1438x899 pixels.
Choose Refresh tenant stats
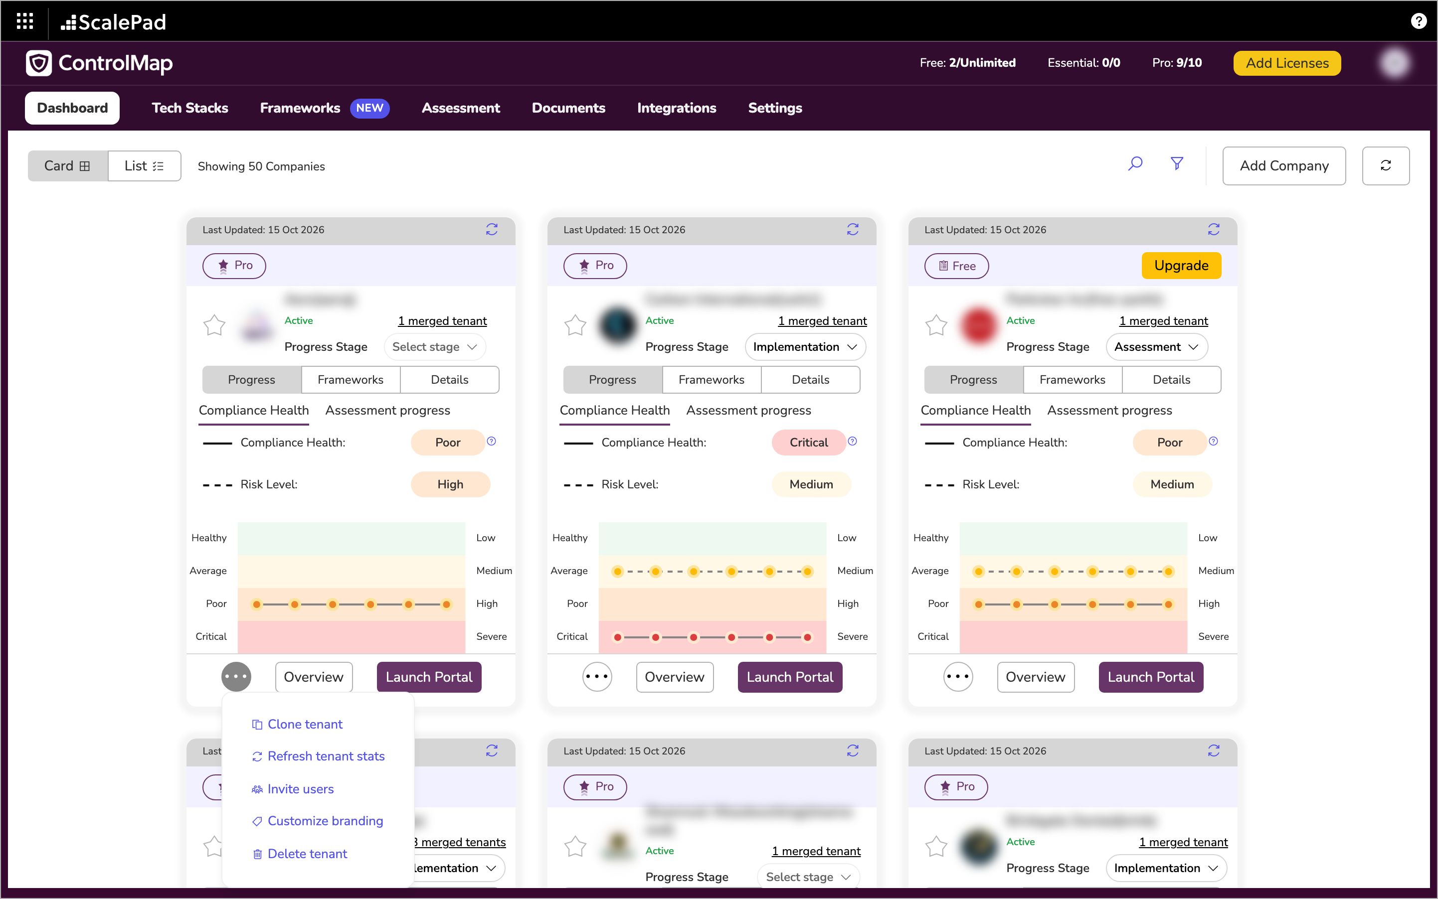318,756
